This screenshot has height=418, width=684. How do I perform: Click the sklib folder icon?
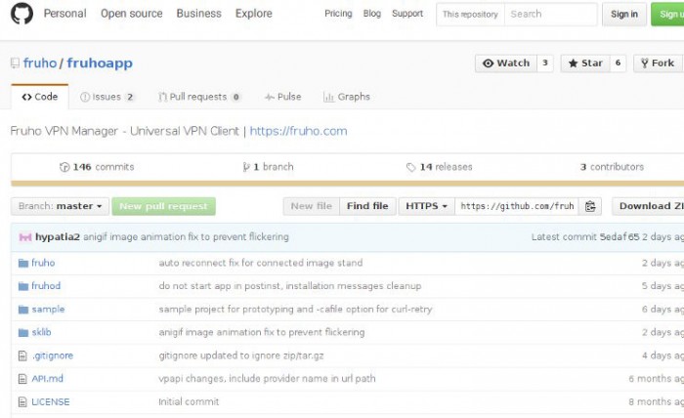point(23,333)
